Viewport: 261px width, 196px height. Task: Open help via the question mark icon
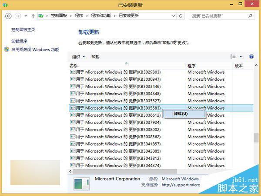251,57
